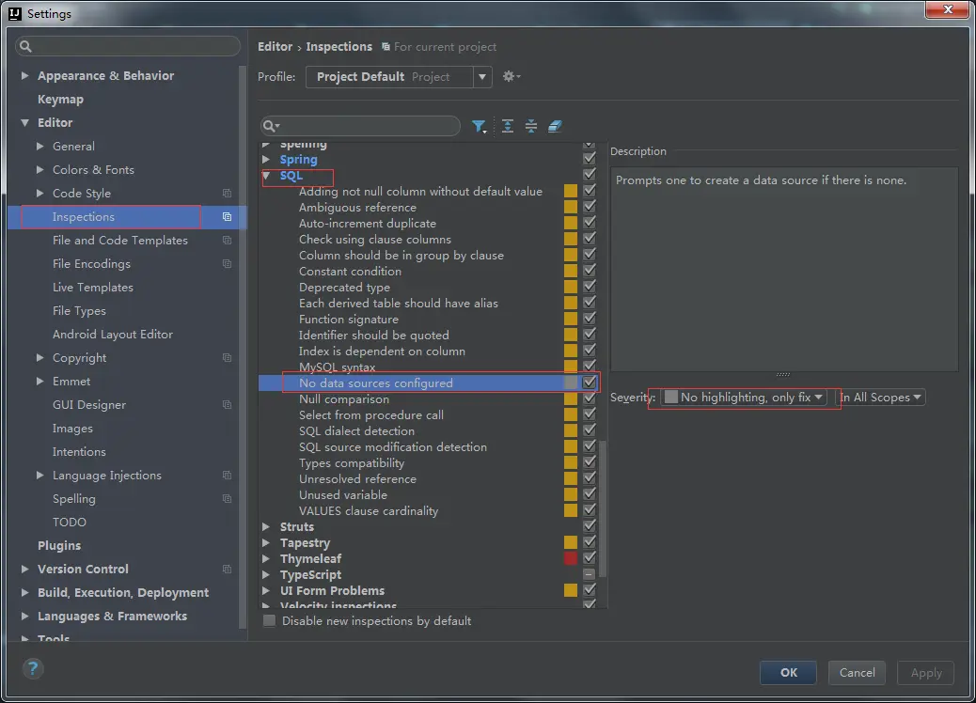This screenshot has width=976, height=703.
Task: Collapse the Editor settings section
Action: pyautogui.click(x=24, y=122)
